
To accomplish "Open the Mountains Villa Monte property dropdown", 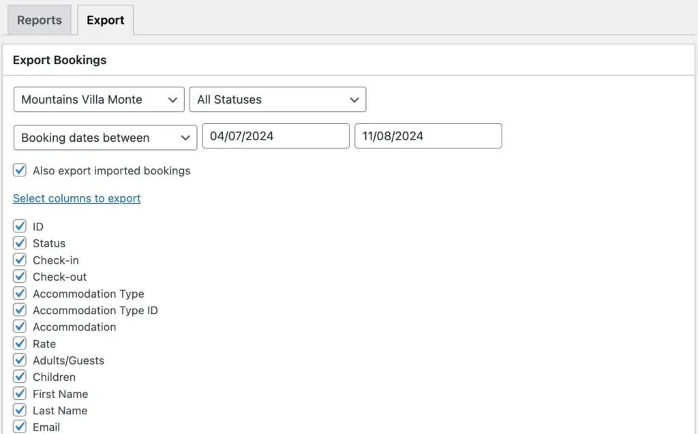I will click(98, 99).
